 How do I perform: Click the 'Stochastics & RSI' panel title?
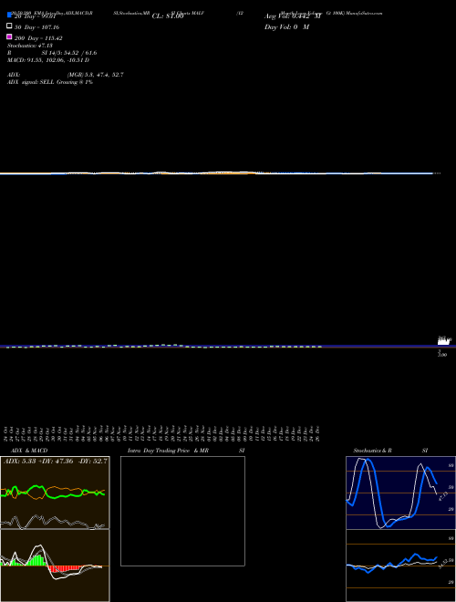tap(390, 451)
